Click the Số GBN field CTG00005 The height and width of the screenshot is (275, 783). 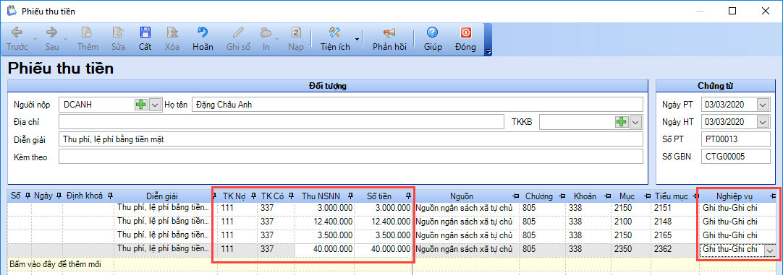pyautogui.click(x=735, y=156)
